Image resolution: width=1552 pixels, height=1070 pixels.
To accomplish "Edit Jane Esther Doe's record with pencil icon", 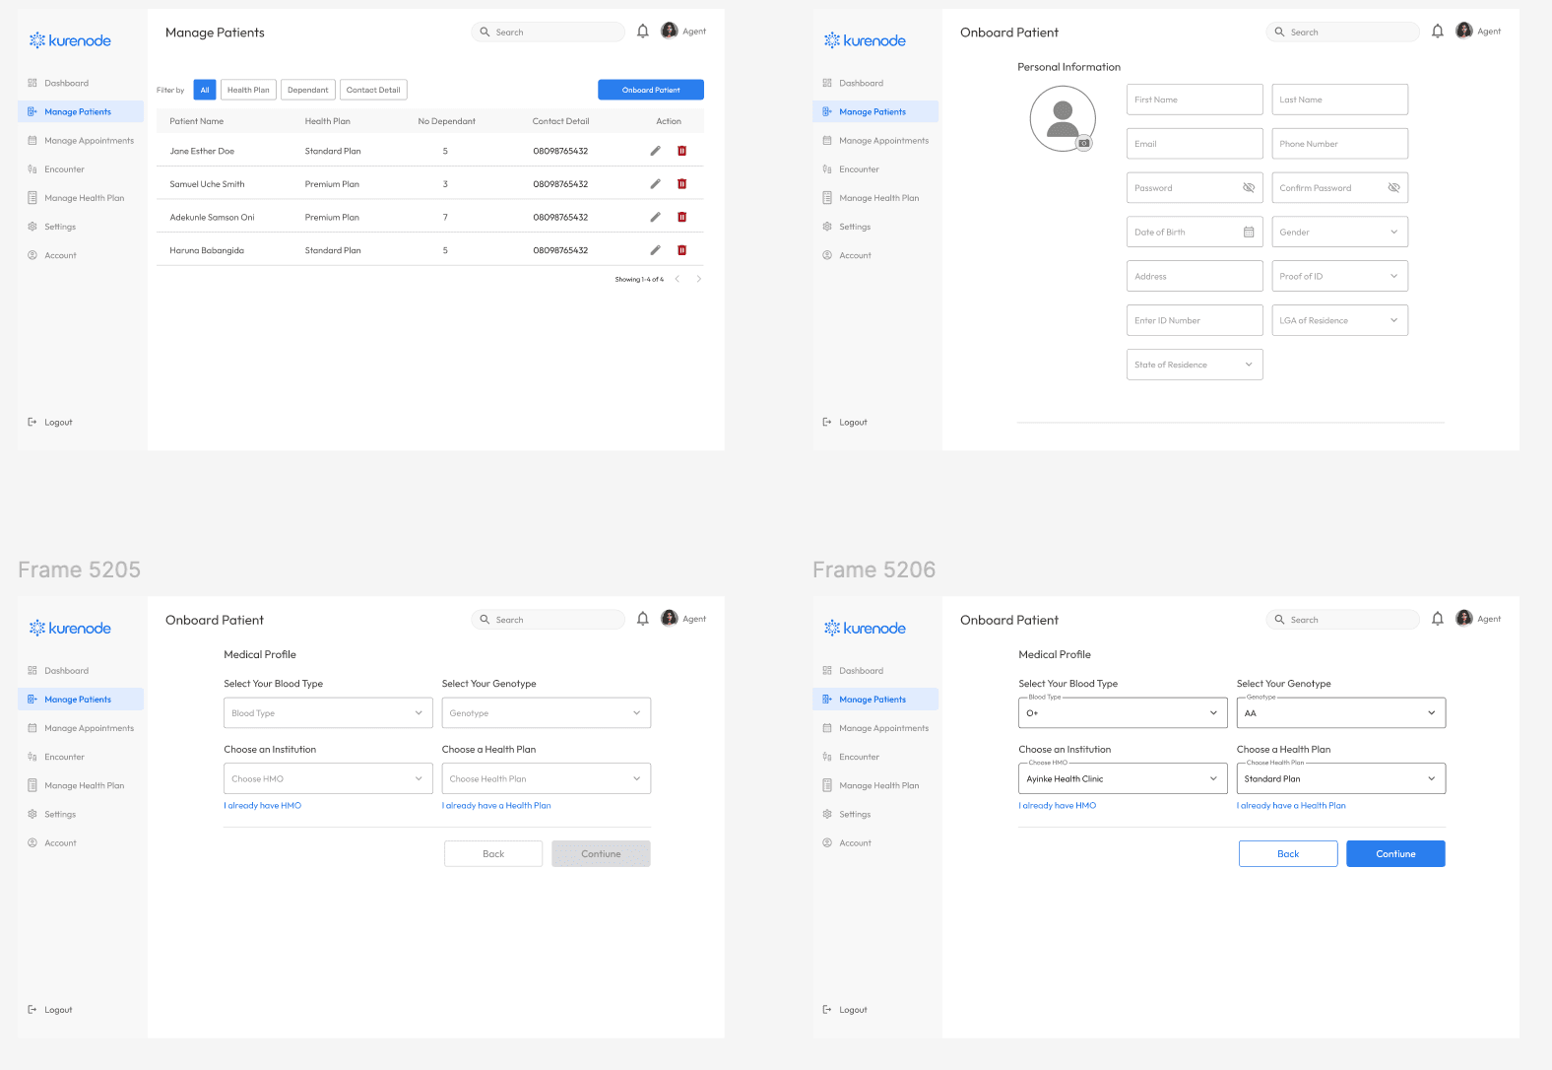I will click(x=655, y=151).
